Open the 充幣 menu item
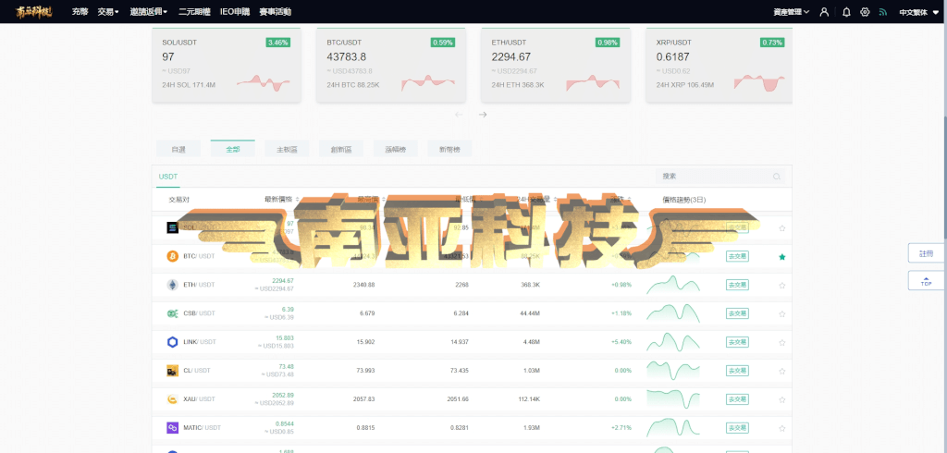This screenshot has width=947, height=453. pyautogui.click(x=80, y=11)
